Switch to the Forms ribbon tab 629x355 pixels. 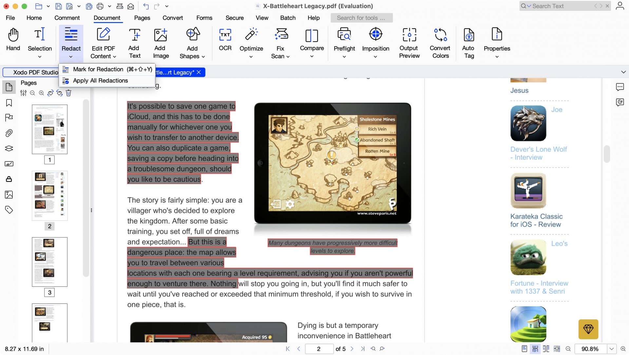pyautogui.click(x=204, y=18)
